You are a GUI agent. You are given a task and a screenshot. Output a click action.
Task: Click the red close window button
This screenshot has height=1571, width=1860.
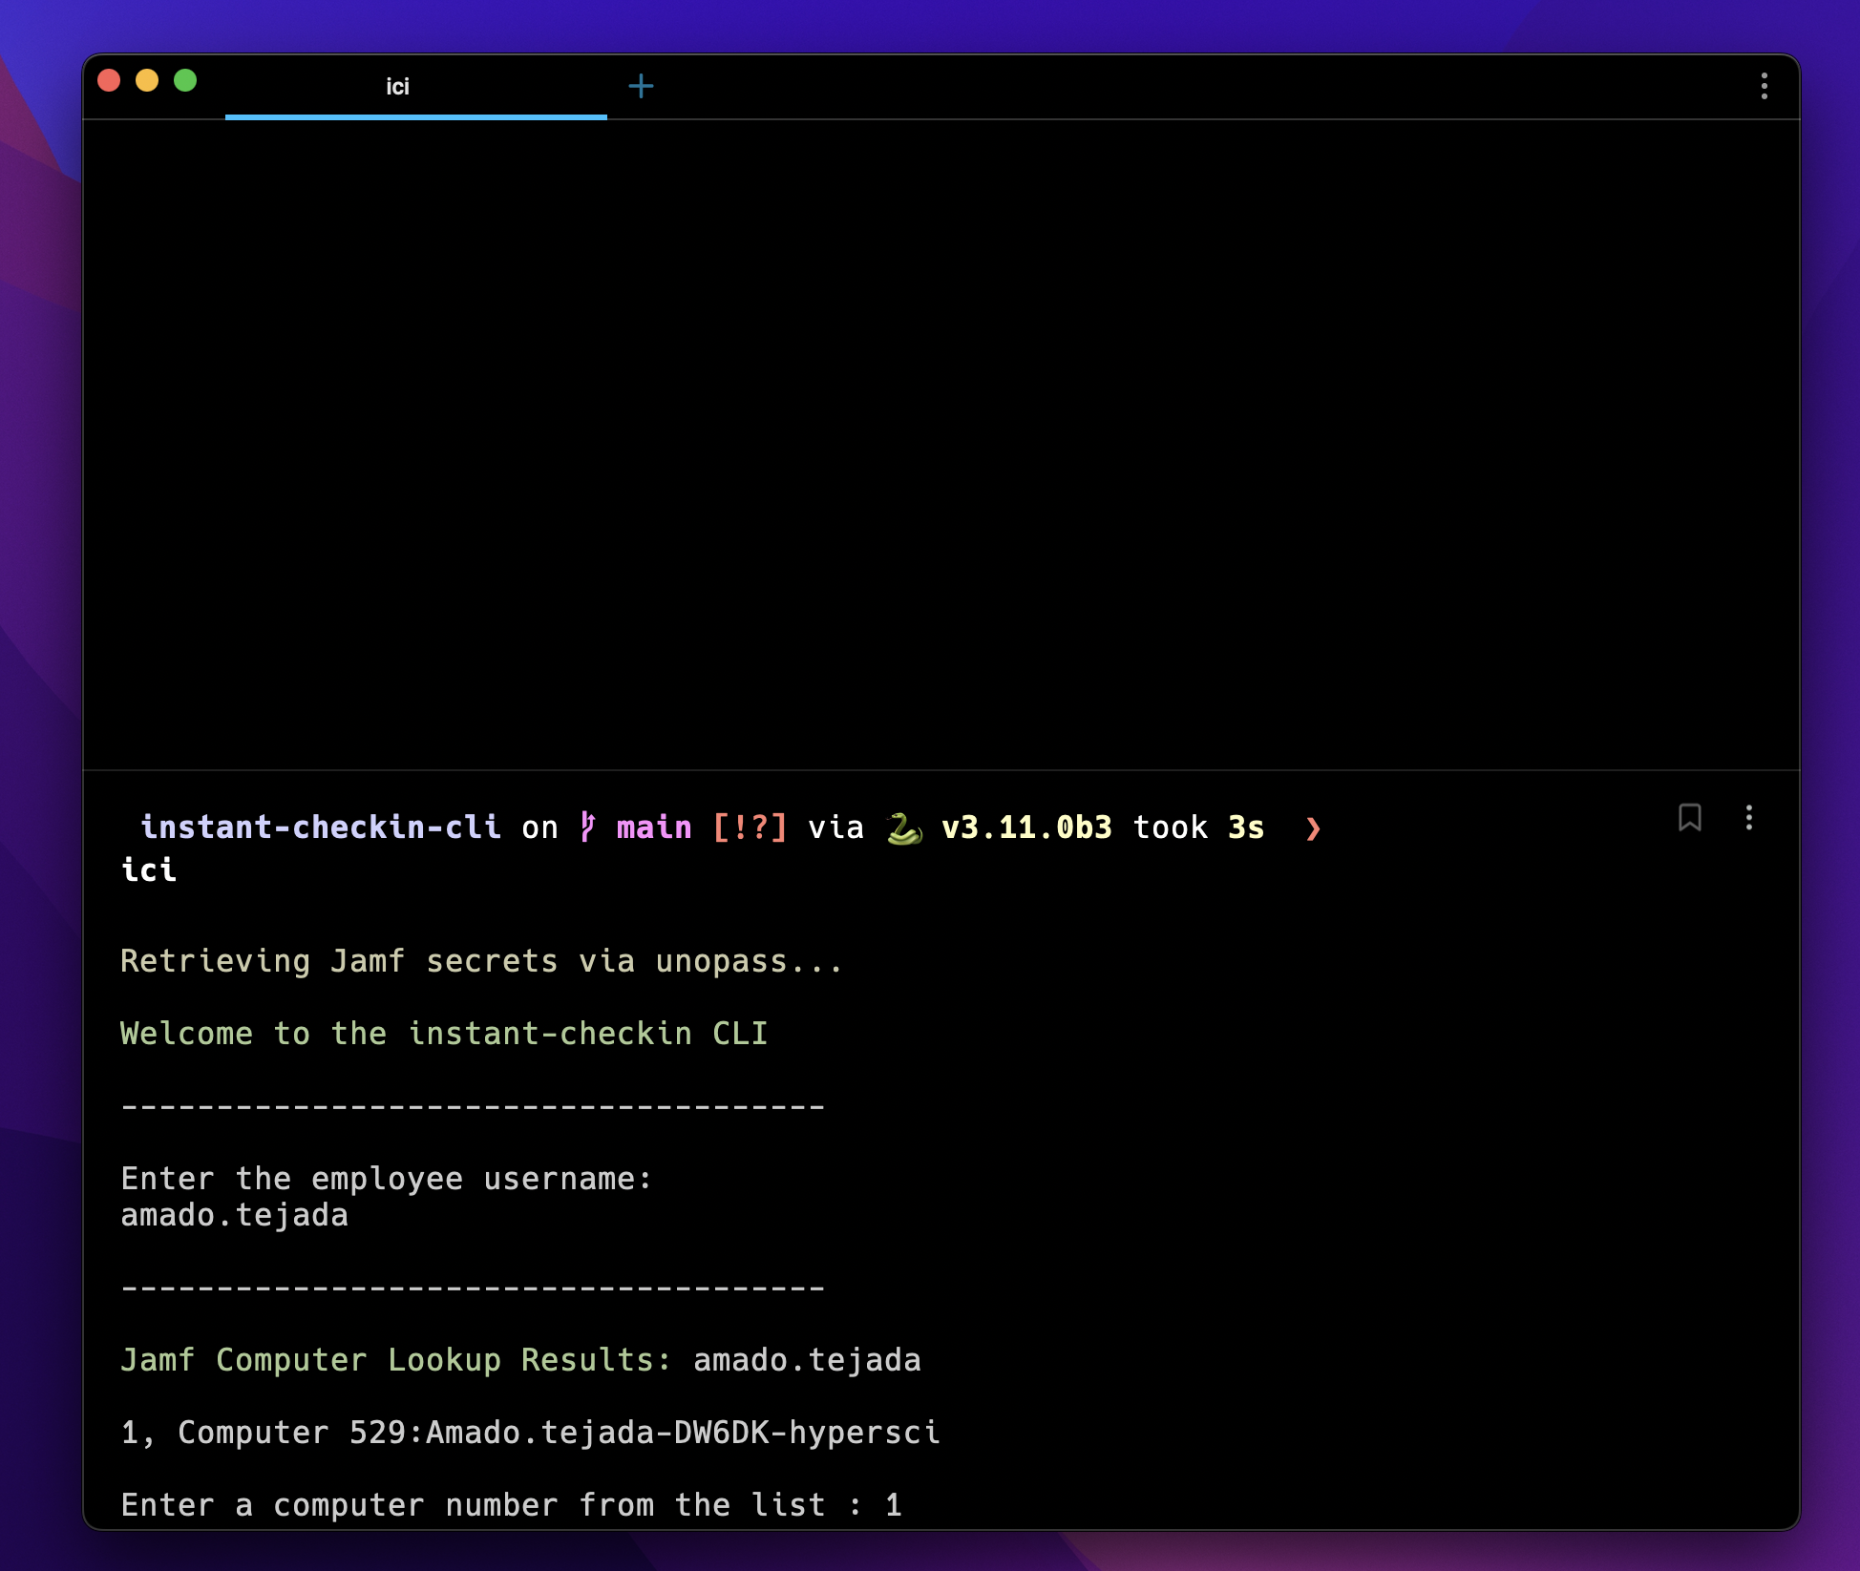click(109, 81)
